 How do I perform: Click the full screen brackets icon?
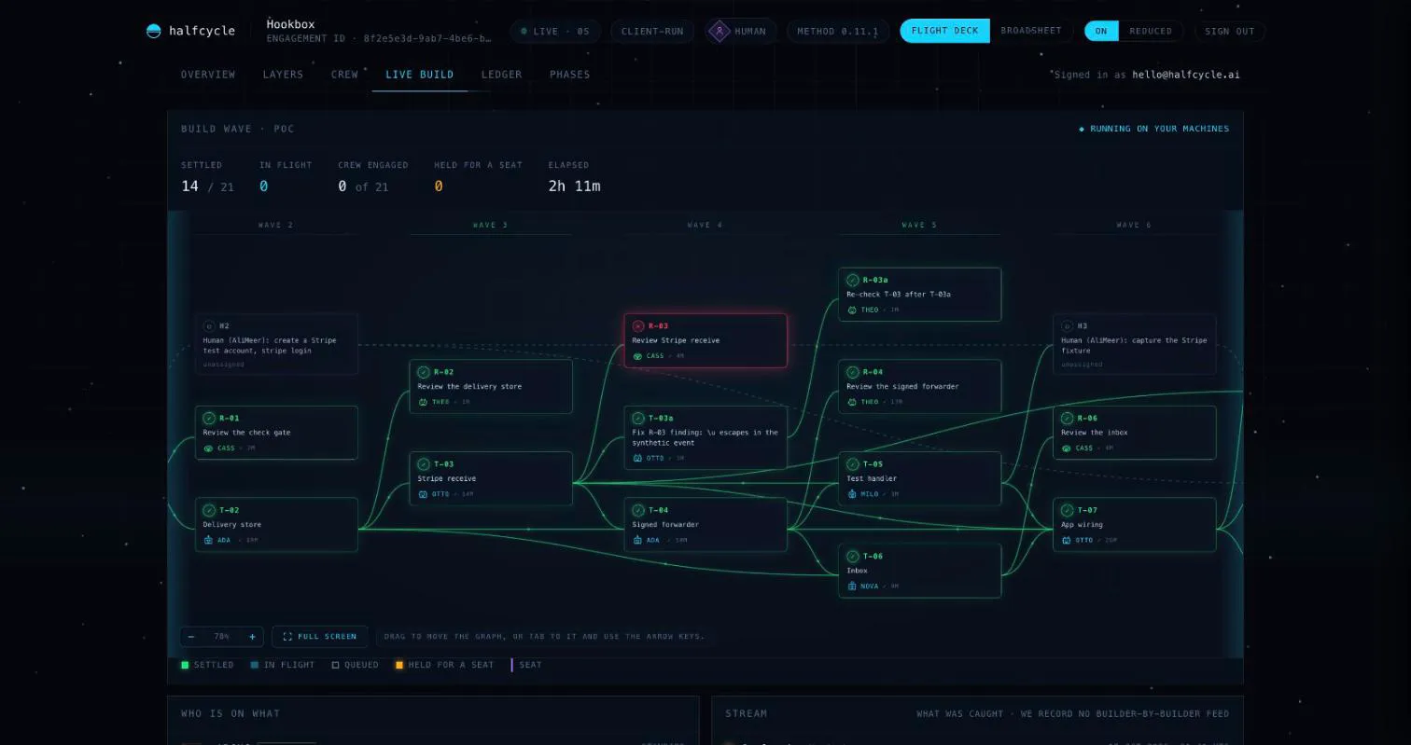[287, 637]
